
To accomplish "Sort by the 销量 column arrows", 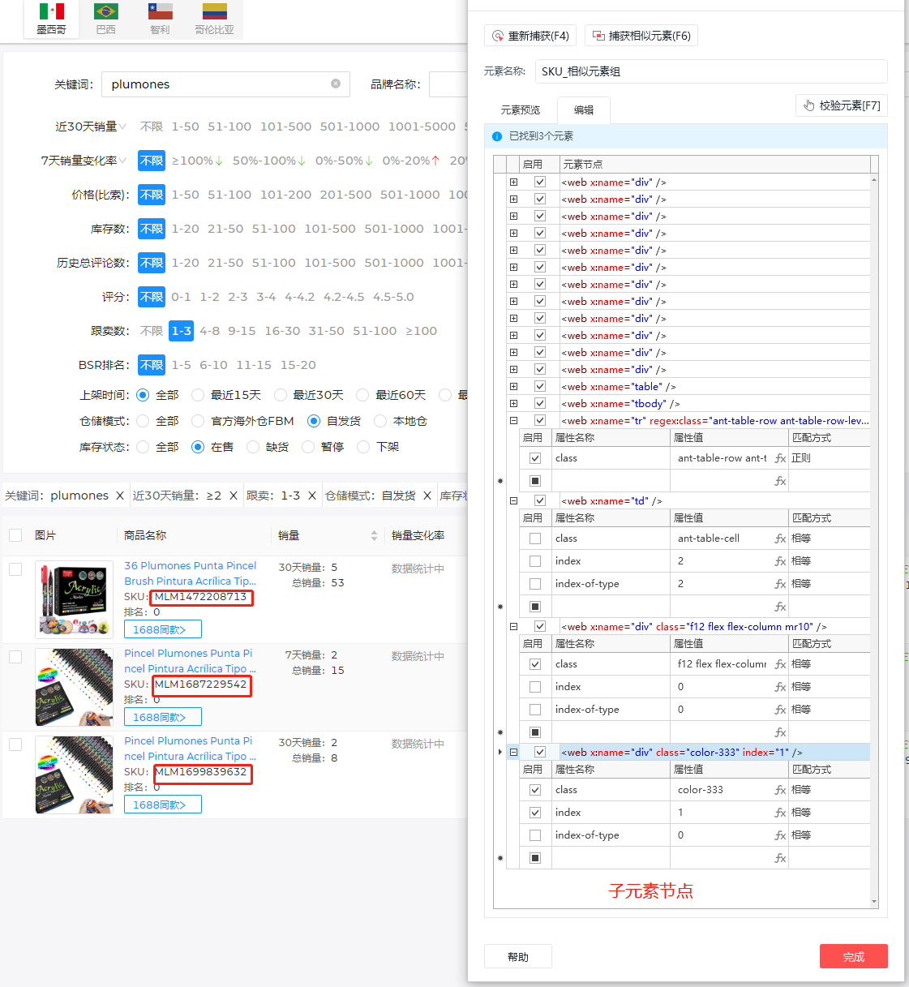I will 374,535.
